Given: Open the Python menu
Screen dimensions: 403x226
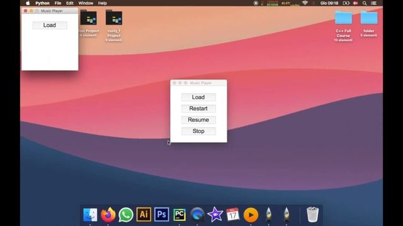Looking at the screenshot, I should pyautogui.click(x=42, y=3).
